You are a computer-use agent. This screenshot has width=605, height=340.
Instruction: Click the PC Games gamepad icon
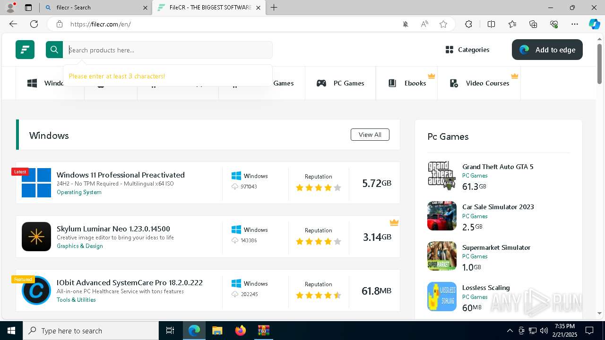(x=321, y=83)
